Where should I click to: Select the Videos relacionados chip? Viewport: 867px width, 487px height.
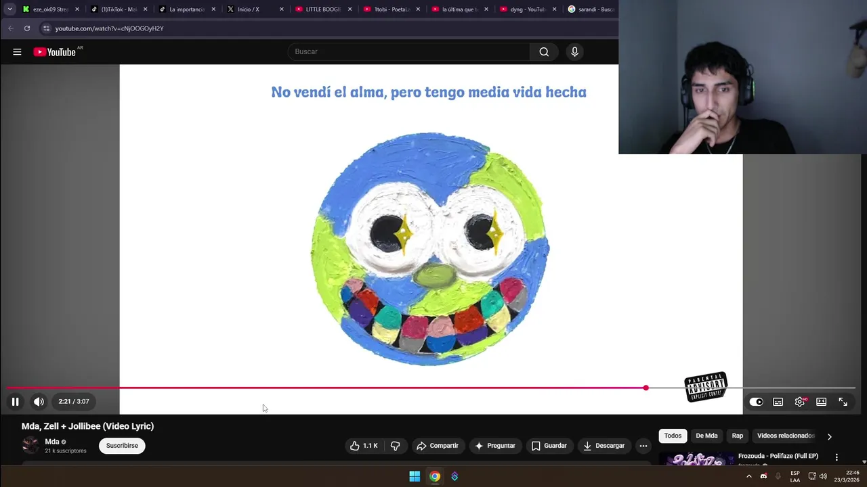785,436
